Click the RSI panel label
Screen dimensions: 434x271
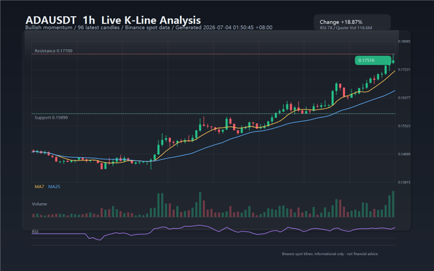(x=35, y=231)
